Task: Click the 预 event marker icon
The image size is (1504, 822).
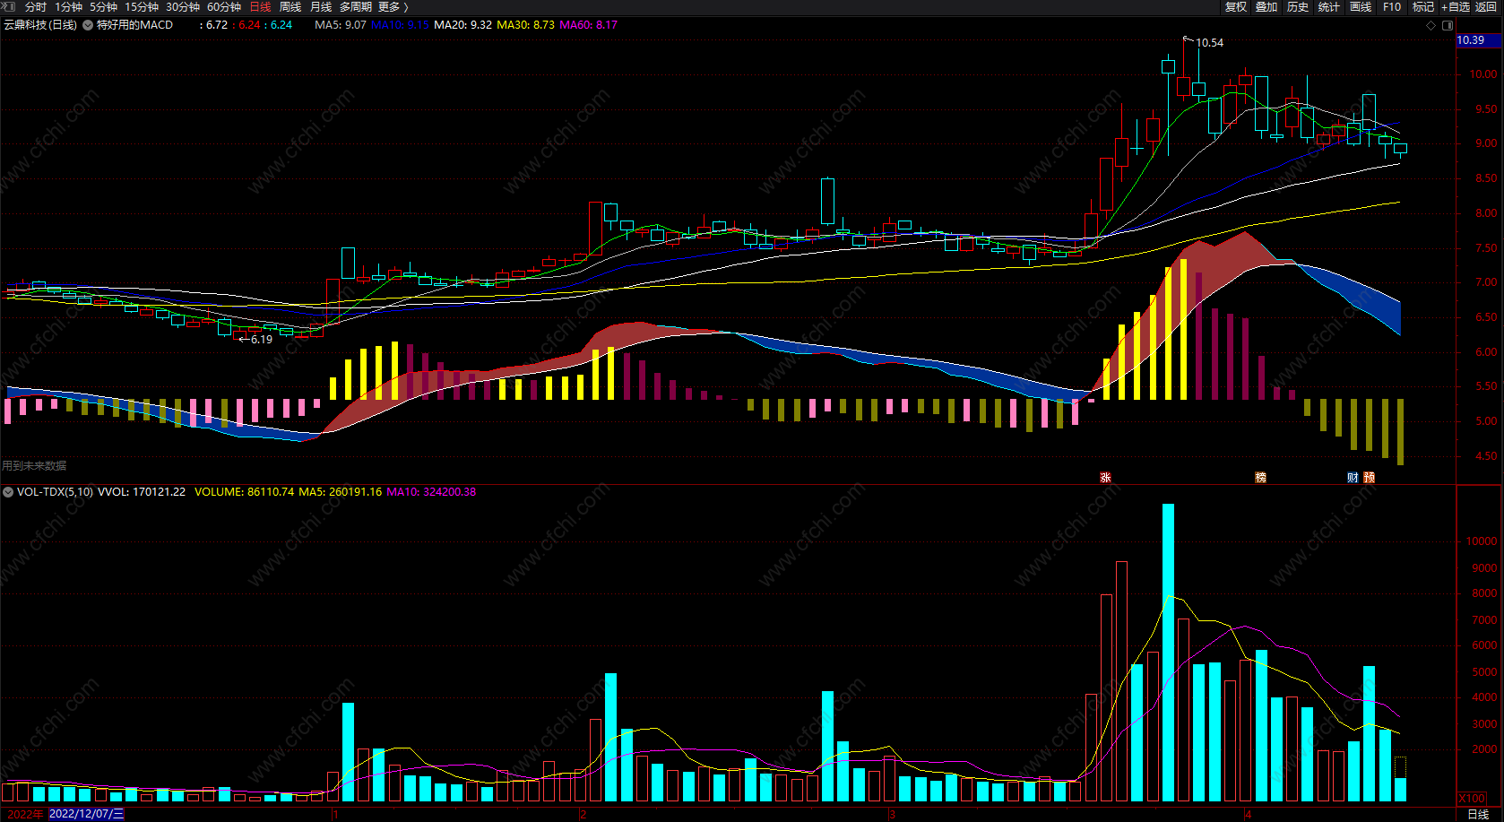Action: (x=1370, y=477)
